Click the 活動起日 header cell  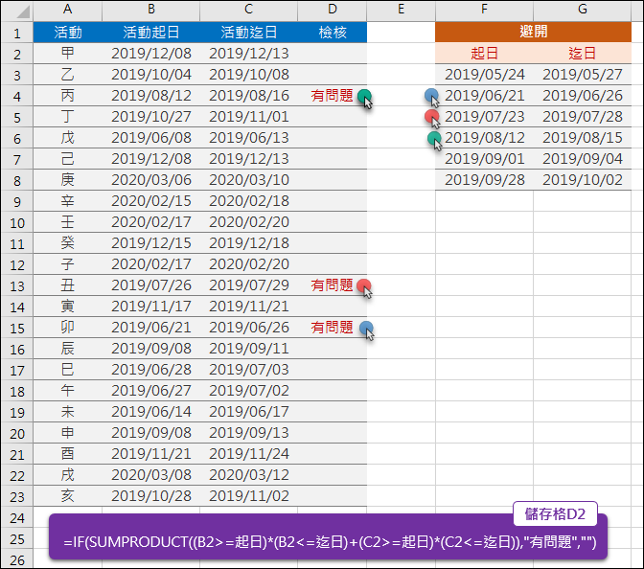coord(150,32)
